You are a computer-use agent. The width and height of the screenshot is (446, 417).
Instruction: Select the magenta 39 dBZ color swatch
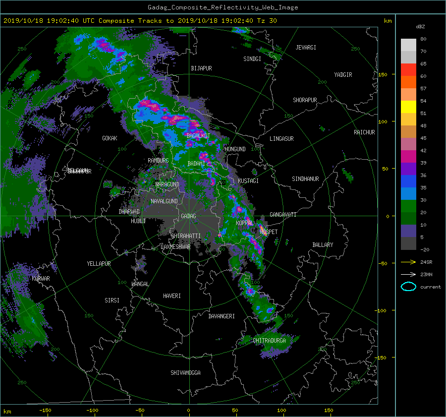coord(408,157)
